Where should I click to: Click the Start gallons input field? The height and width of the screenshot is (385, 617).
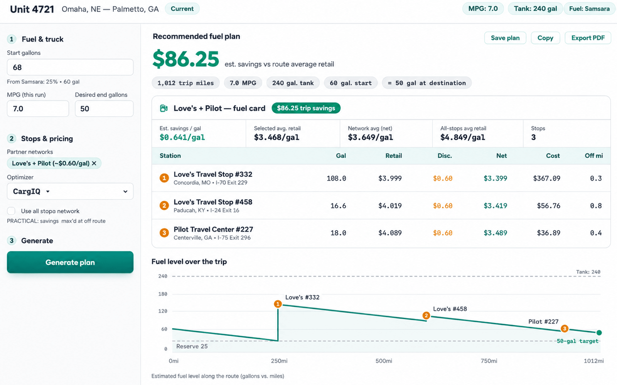70,67
